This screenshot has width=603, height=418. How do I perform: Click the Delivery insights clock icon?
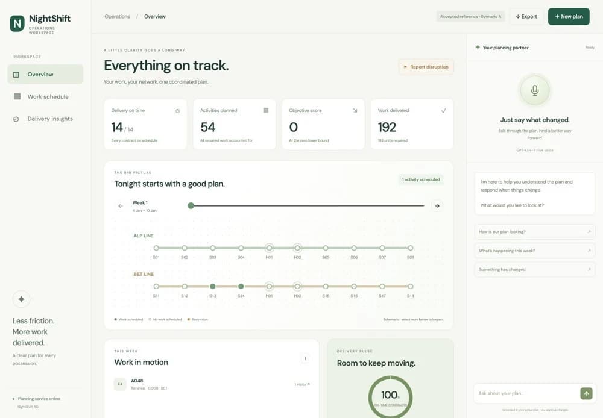click(16, 119)
